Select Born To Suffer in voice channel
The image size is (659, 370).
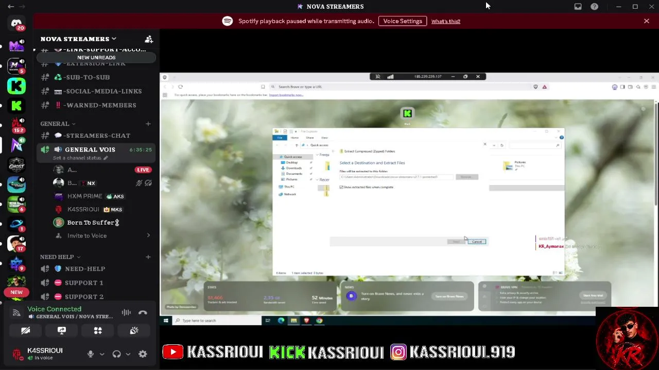(x=93, y=223)
